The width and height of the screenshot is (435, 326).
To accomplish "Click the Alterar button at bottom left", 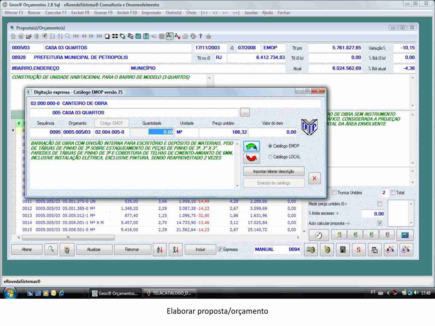I will click(27, 249).
